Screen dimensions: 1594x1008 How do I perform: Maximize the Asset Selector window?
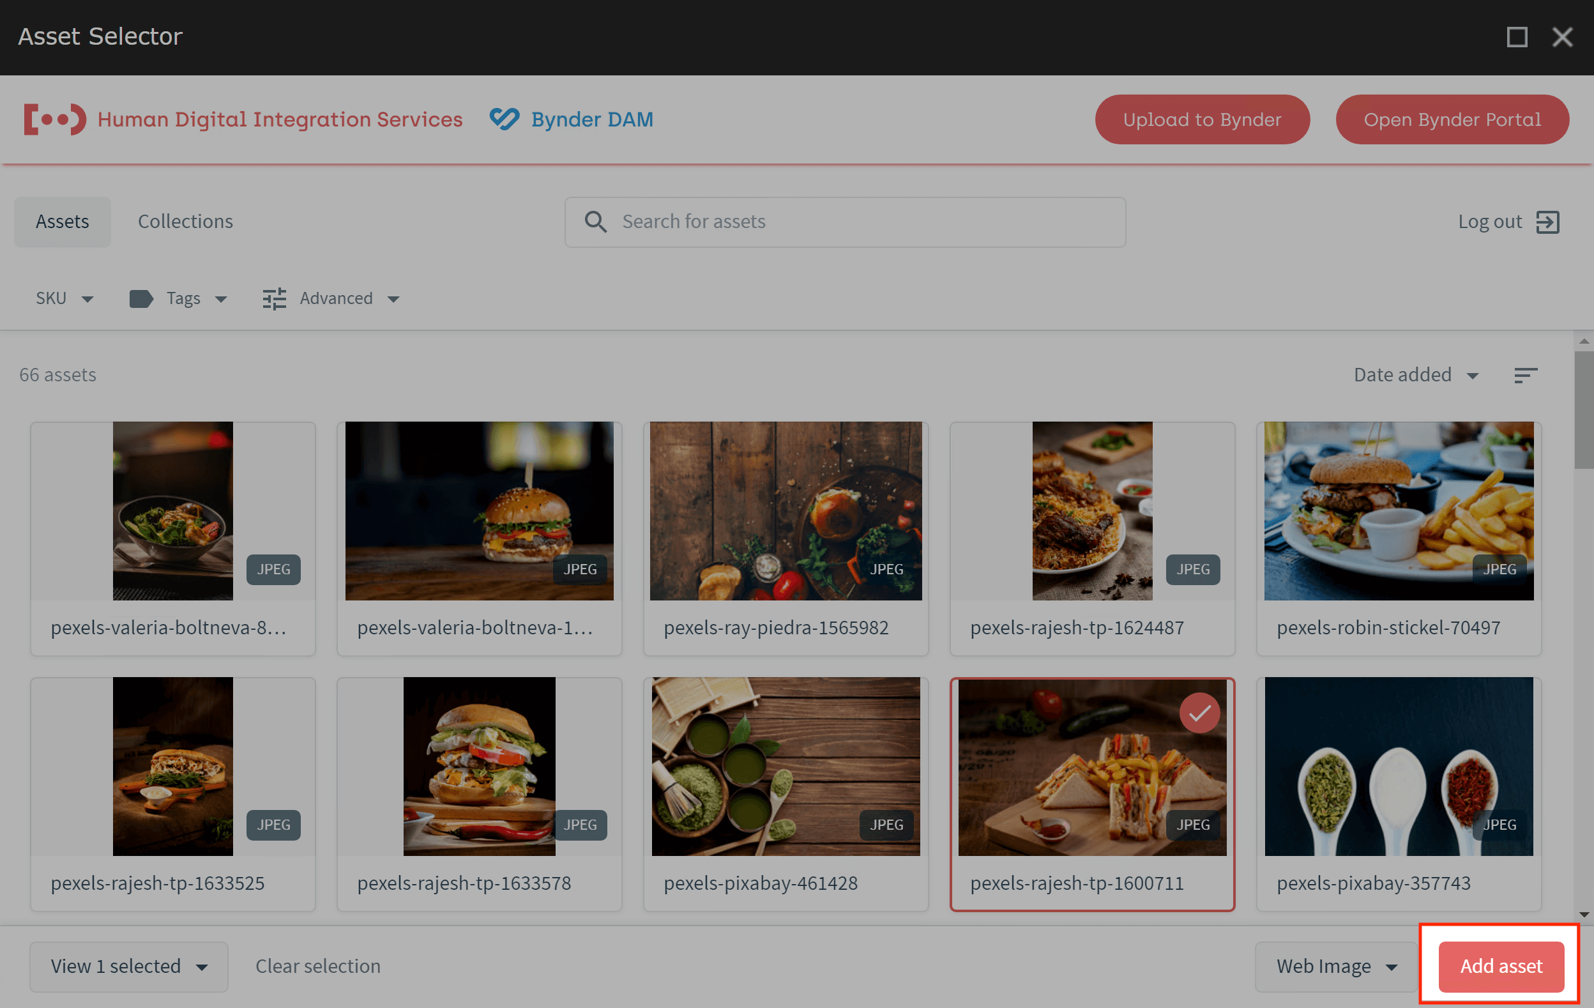click(x=1517, y=37)
